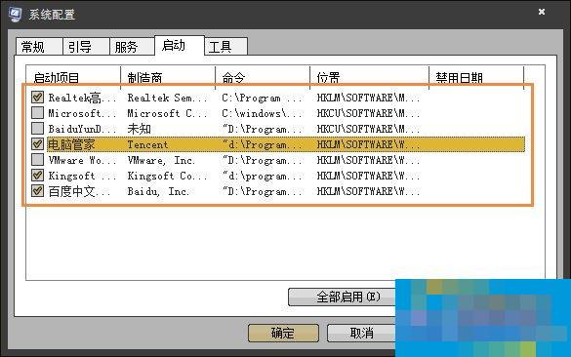Click the 未知 manufacturer cell
The height and width of the screenshot is (357, 571).
pos(139,129)
